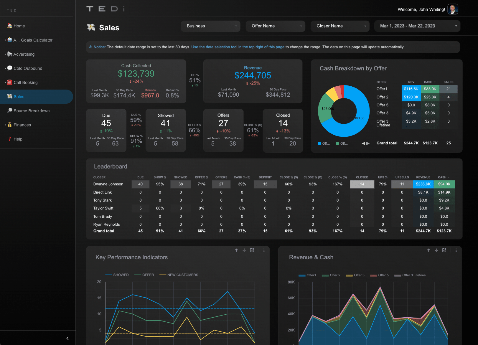Click the drill-down arrow on Key Performance Indicators chart
Screen dimensions: 478x345
[244, 250]
